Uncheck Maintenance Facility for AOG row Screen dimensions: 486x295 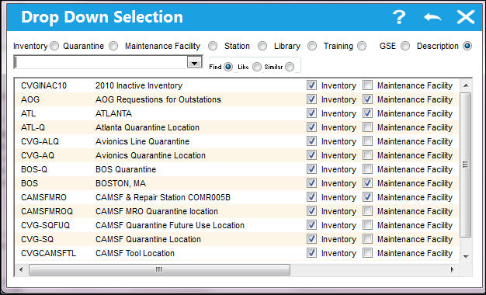pos(367,99)
